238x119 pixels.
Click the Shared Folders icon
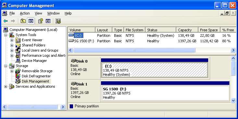tap(18, 45)
